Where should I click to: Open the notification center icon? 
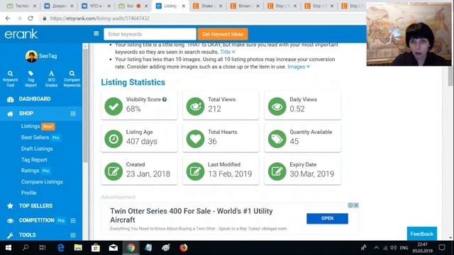point(442,248)
